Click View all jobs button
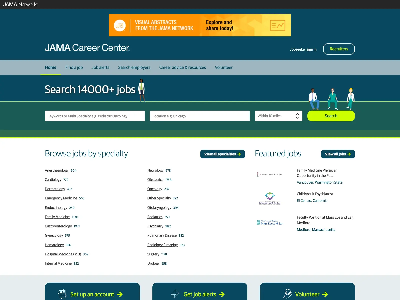Screen dimensions: 400x300 338,154
